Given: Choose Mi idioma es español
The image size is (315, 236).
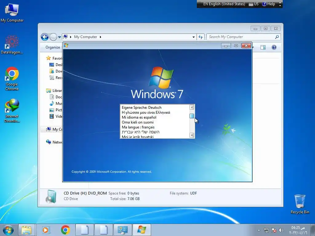Looking at the screenshot, I should tap(139, 117).
